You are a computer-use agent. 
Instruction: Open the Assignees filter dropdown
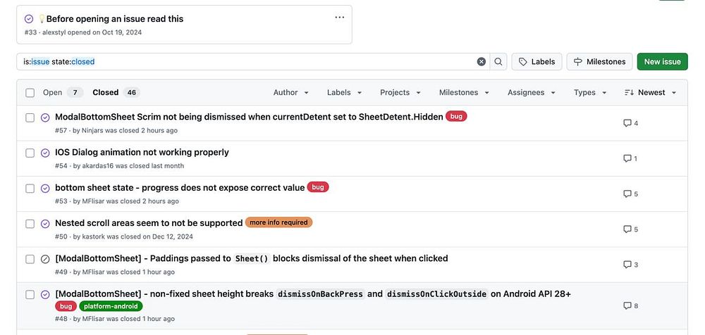pyautogui.click(x=532, y=93)
